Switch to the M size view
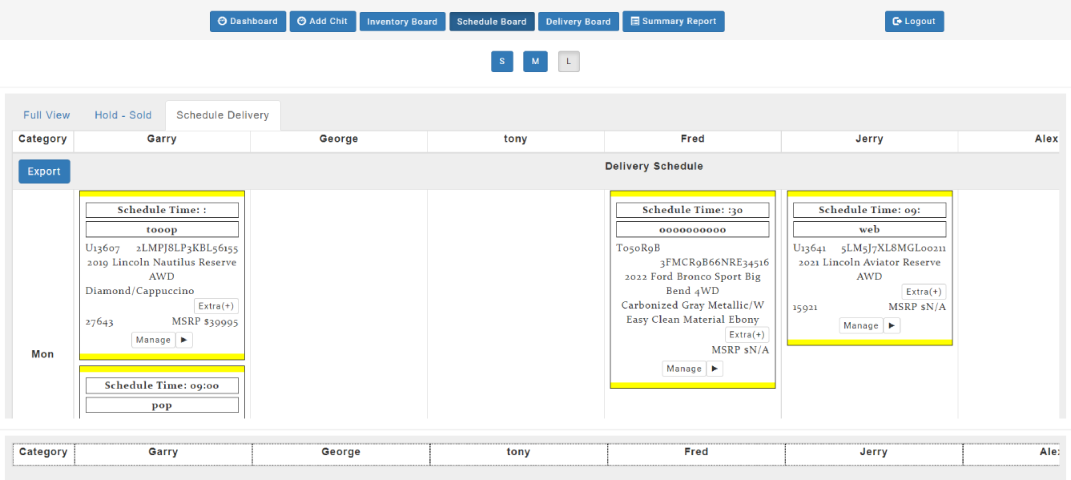The width and height of the screenshot is (1071, 480). (x=535, y=62)
